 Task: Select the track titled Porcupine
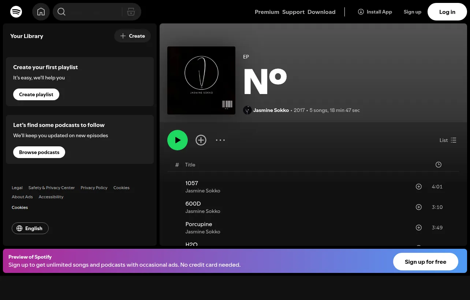(x=199, y=224)
